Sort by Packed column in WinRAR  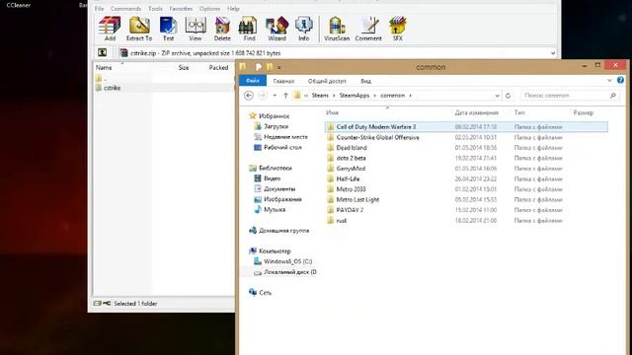point(218,68)
